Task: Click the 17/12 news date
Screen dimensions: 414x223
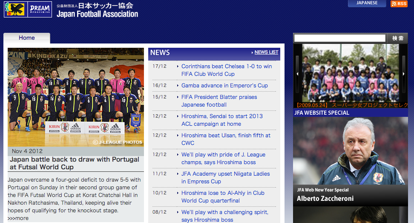Action: (x=159, y=67)
